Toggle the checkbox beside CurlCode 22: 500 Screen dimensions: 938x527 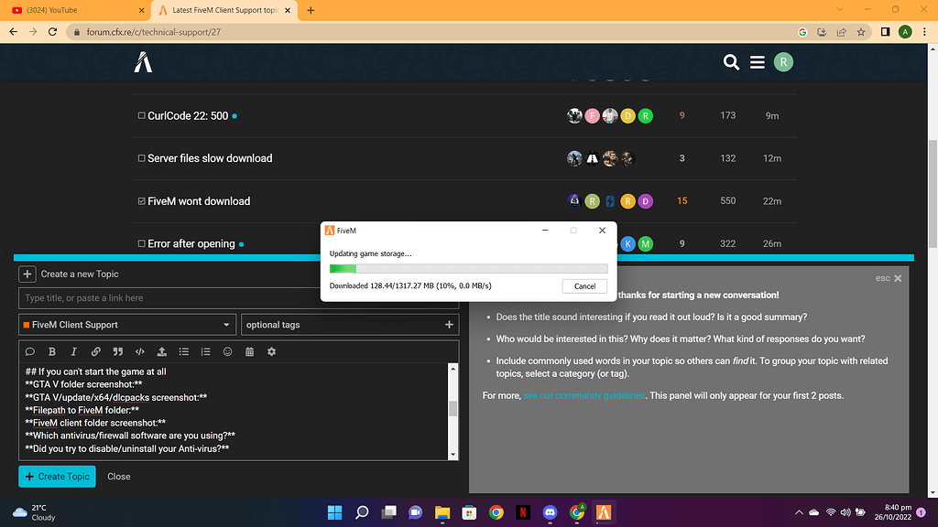[140, 115]
